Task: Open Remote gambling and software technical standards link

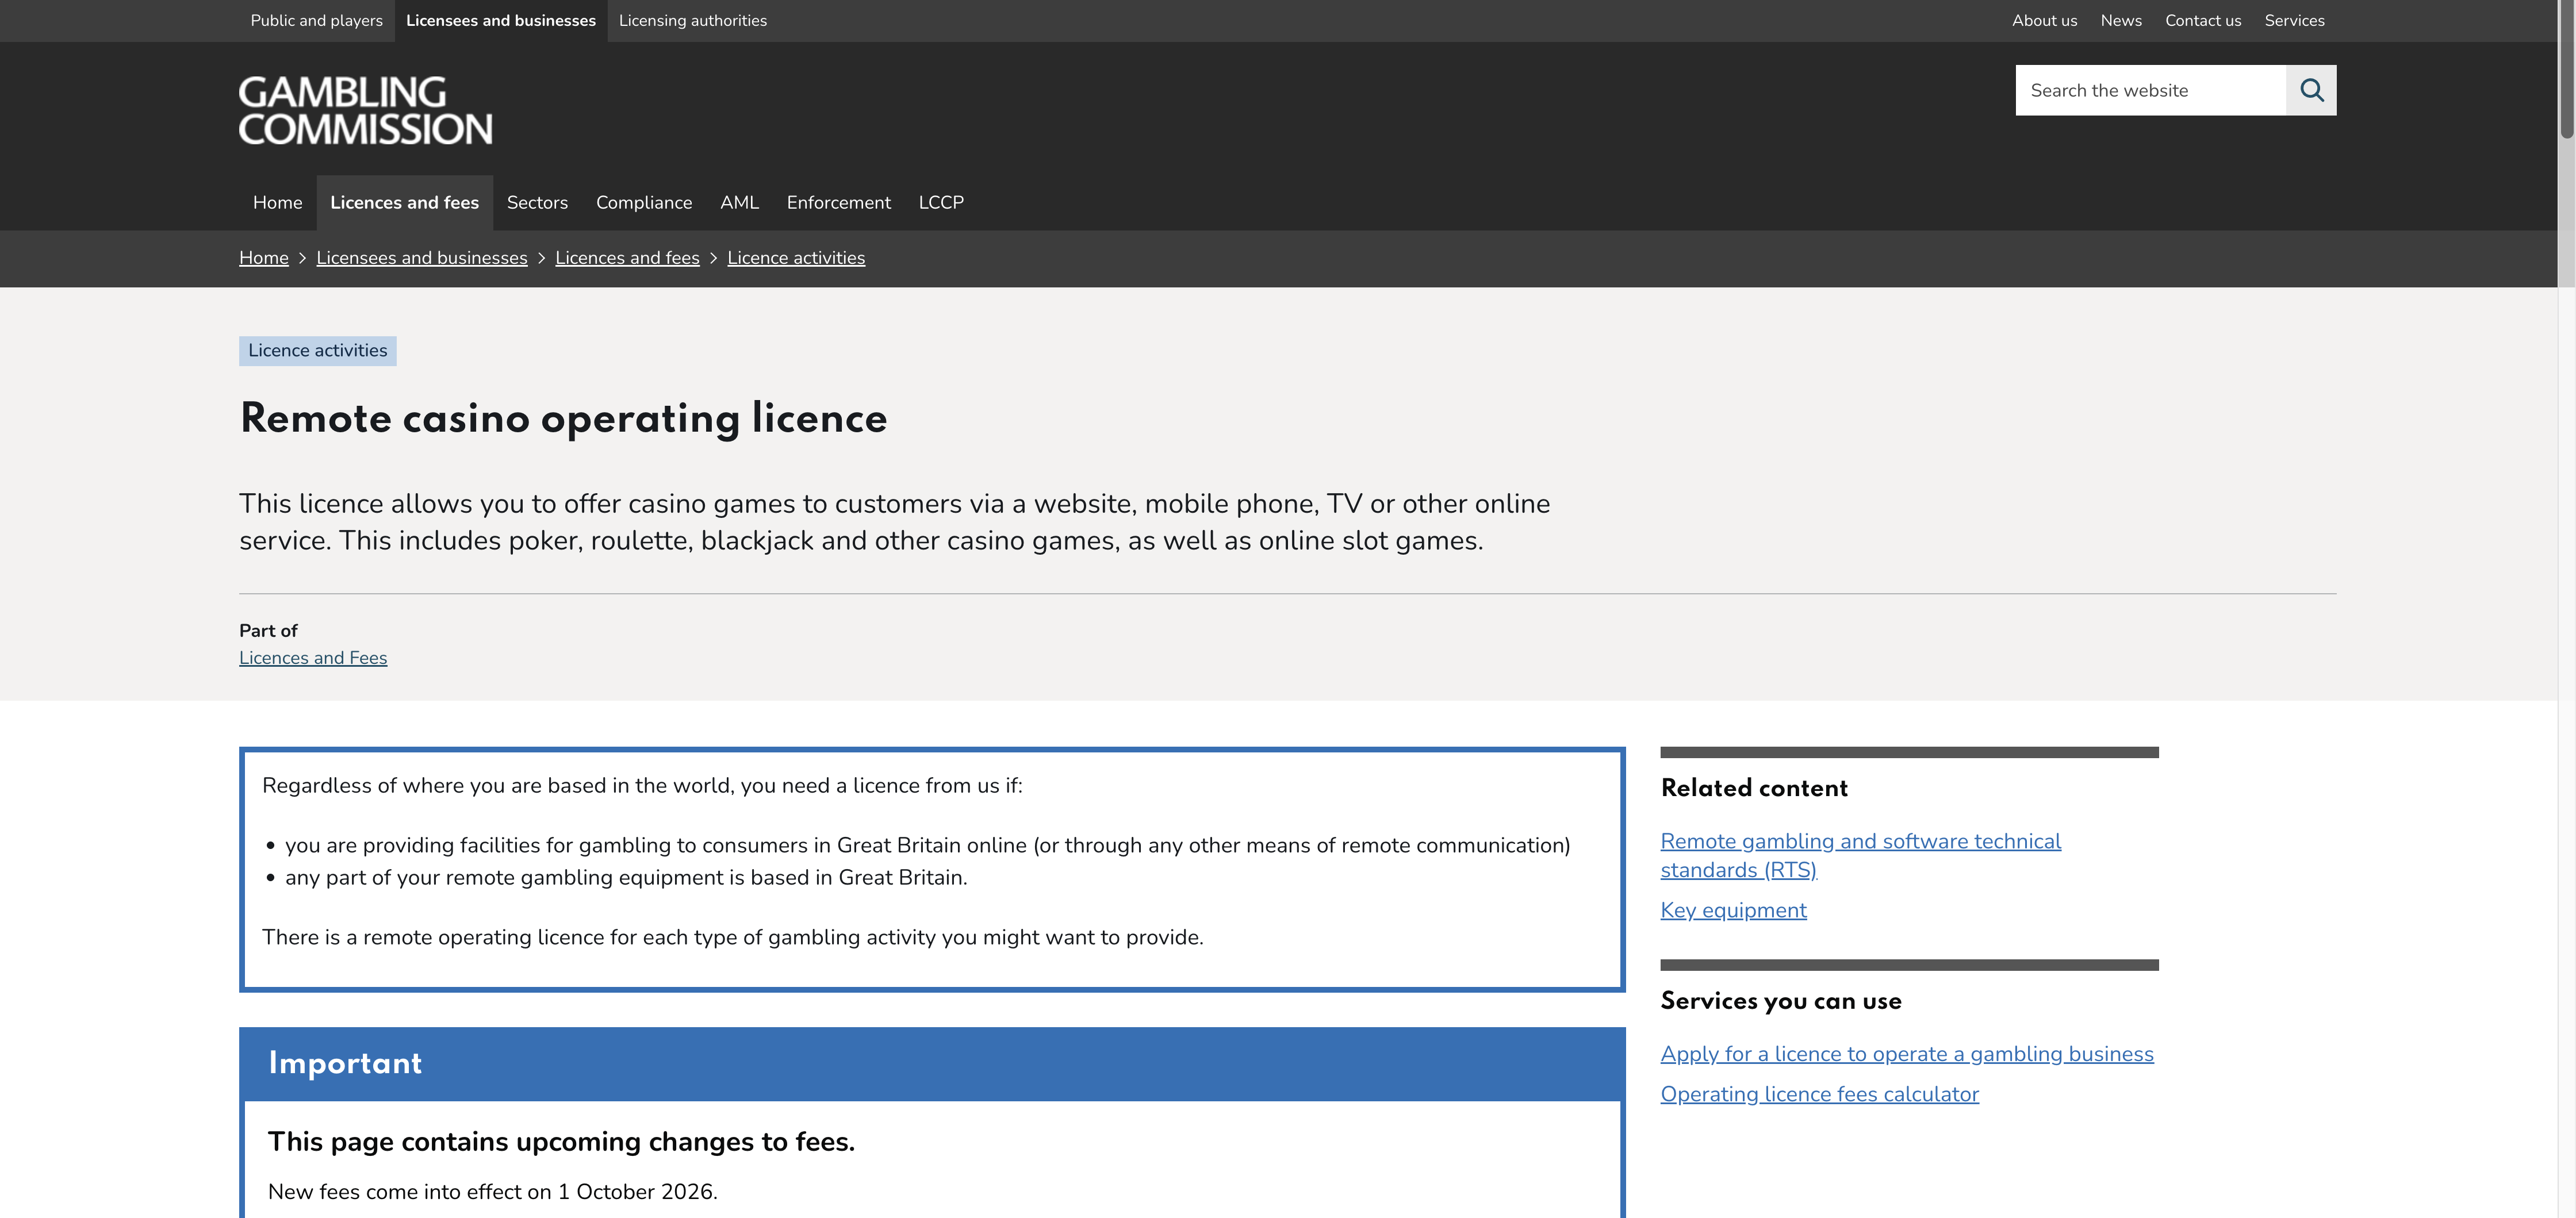Action: point(1860,855)
